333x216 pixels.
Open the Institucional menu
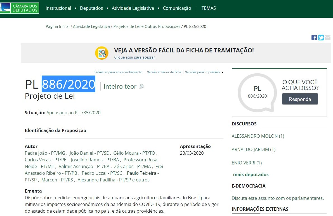(x=58, y=8)
